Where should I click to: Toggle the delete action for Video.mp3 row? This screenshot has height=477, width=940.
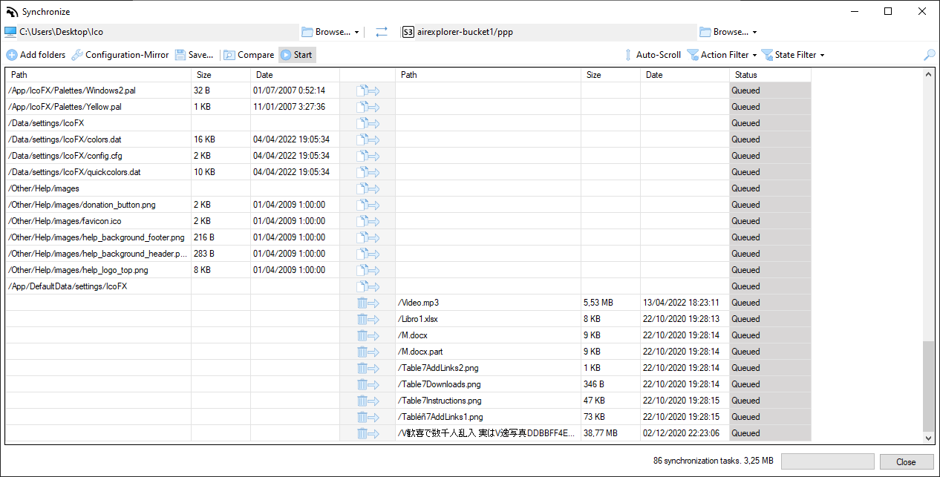tap(367, 303)
